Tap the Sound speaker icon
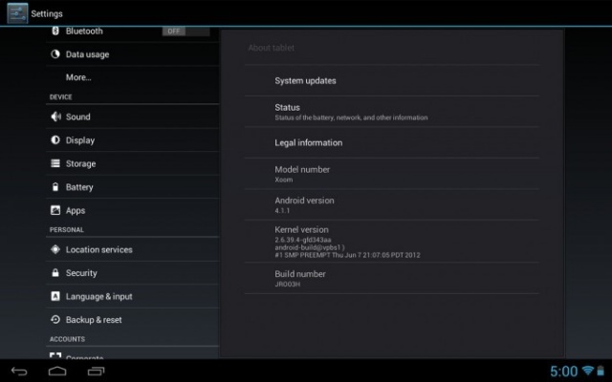 [55, 117]
